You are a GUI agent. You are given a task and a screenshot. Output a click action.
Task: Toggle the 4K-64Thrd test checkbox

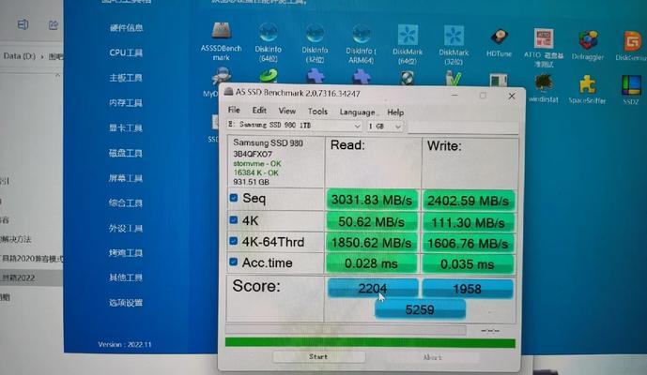234,241
